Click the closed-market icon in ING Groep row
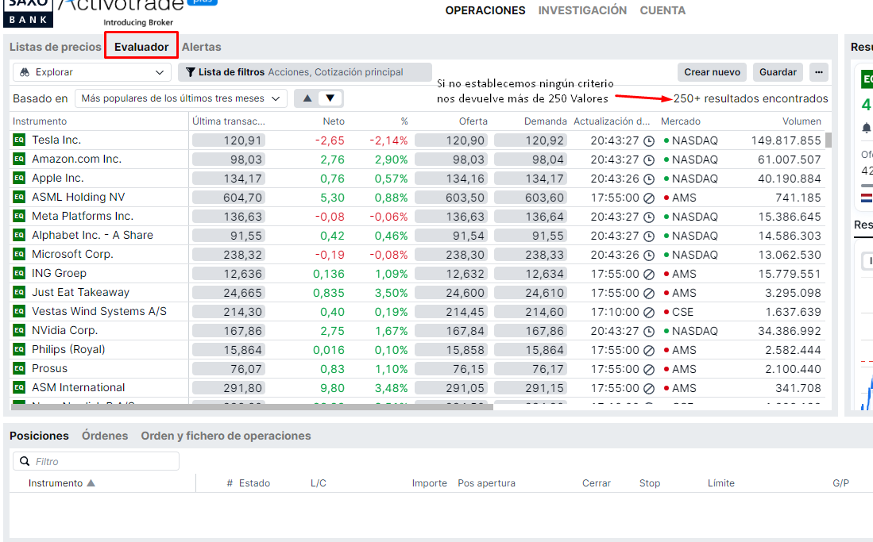Image resolution: width=873 pixels, height=542 pixels. click(649, 275)
